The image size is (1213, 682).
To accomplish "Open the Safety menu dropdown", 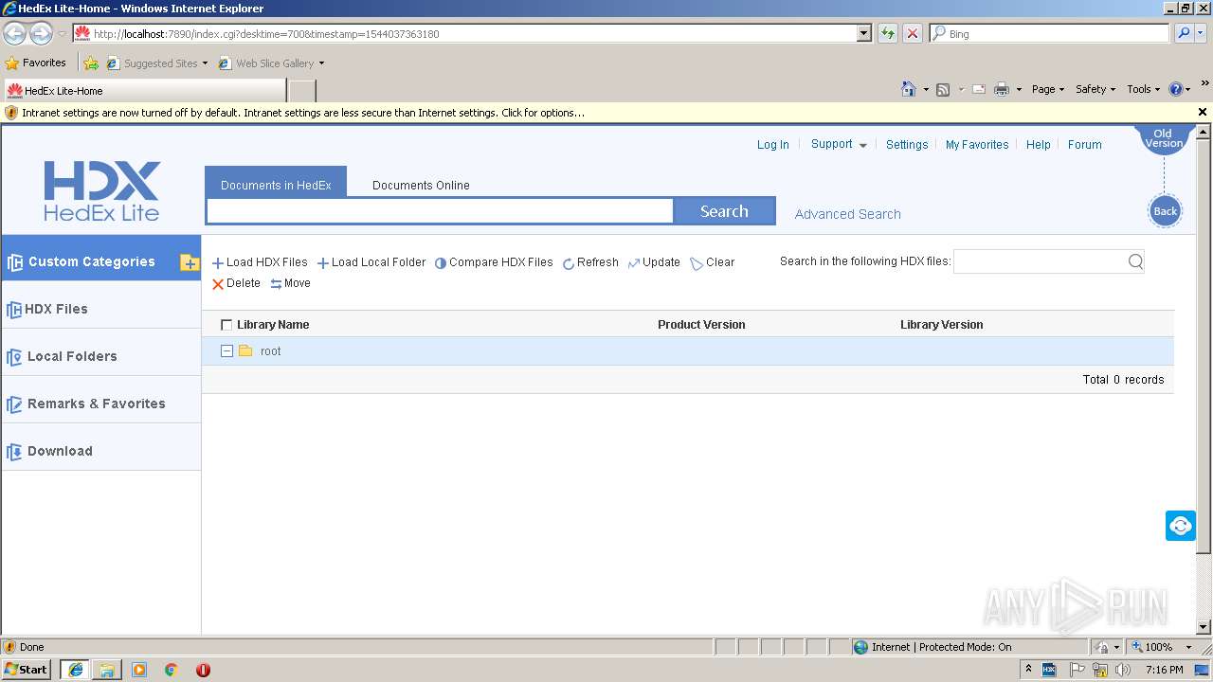I will point(1095,89).
